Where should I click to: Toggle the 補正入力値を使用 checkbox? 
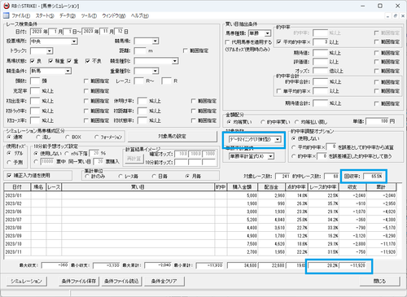coord(9,176)
